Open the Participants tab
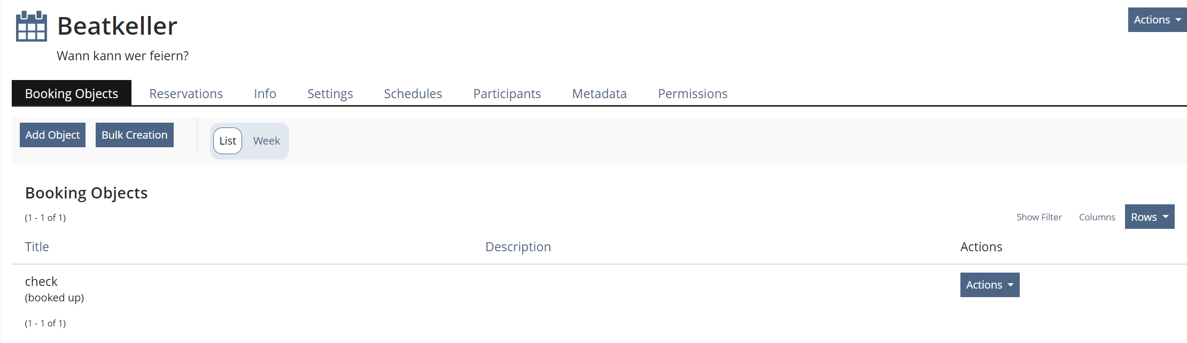The width and height of the screenshot is (1187, 343). [507, 94]
